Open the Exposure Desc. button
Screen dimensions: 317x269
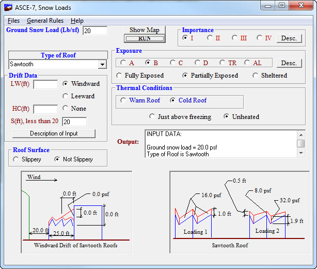289,63
